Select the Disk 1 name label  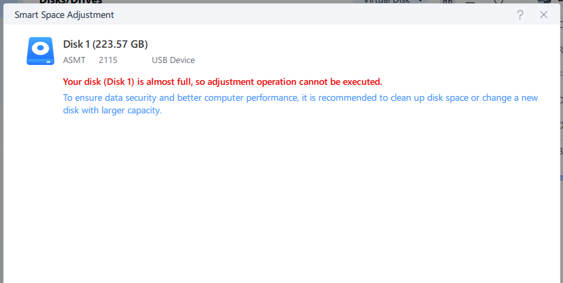[x=76, y=44]
